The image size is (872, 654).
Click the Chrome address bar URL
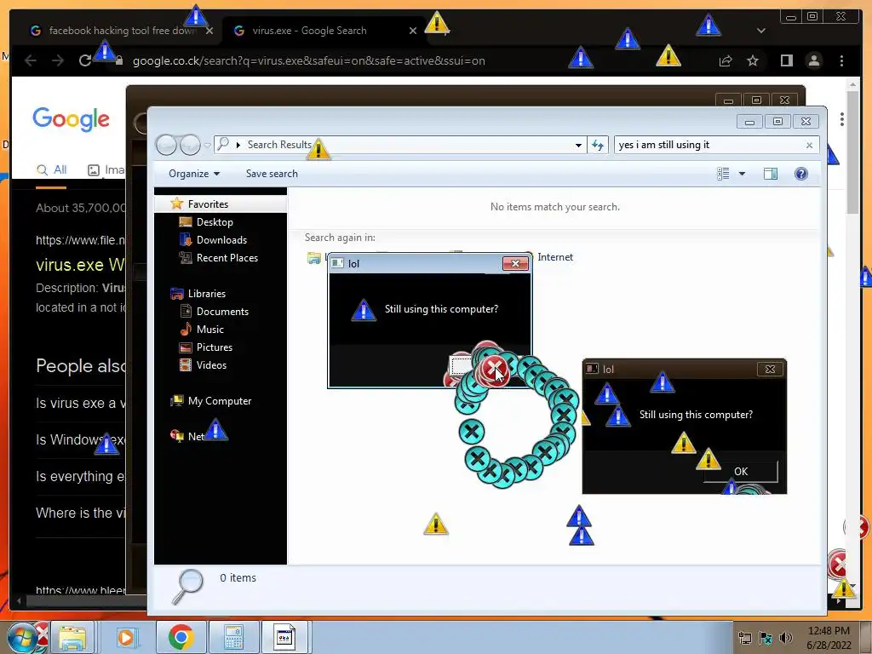[x=308, y=60]
